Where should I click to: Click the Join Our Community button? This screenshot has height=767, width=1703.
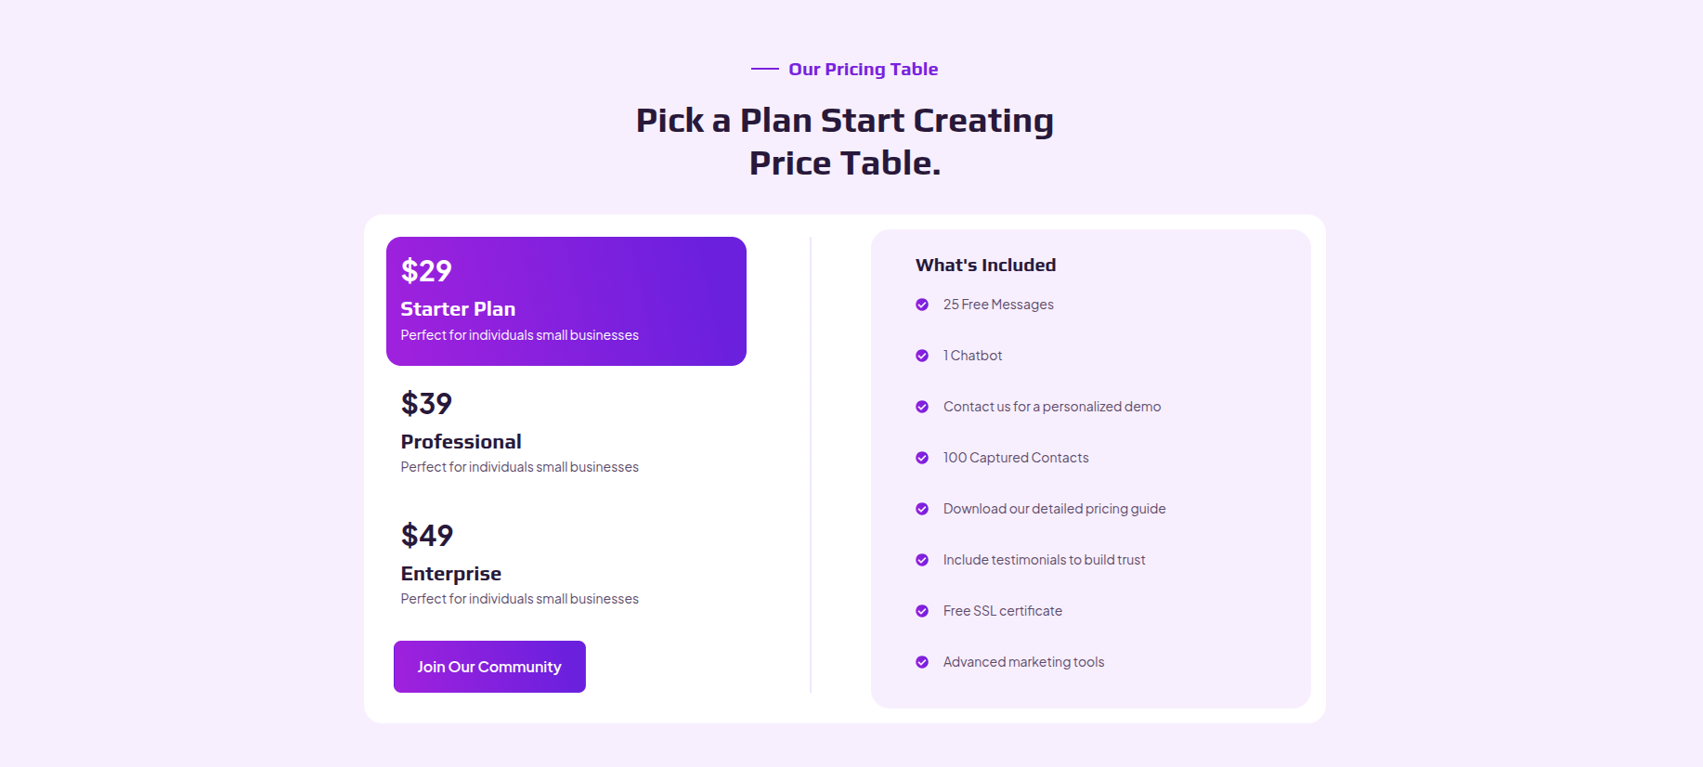click(489, 667)
